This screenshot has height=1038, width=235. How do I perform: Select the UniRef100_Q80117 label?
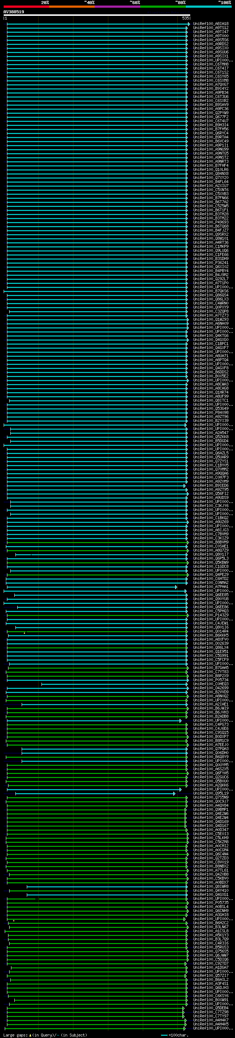pos(211,555)
